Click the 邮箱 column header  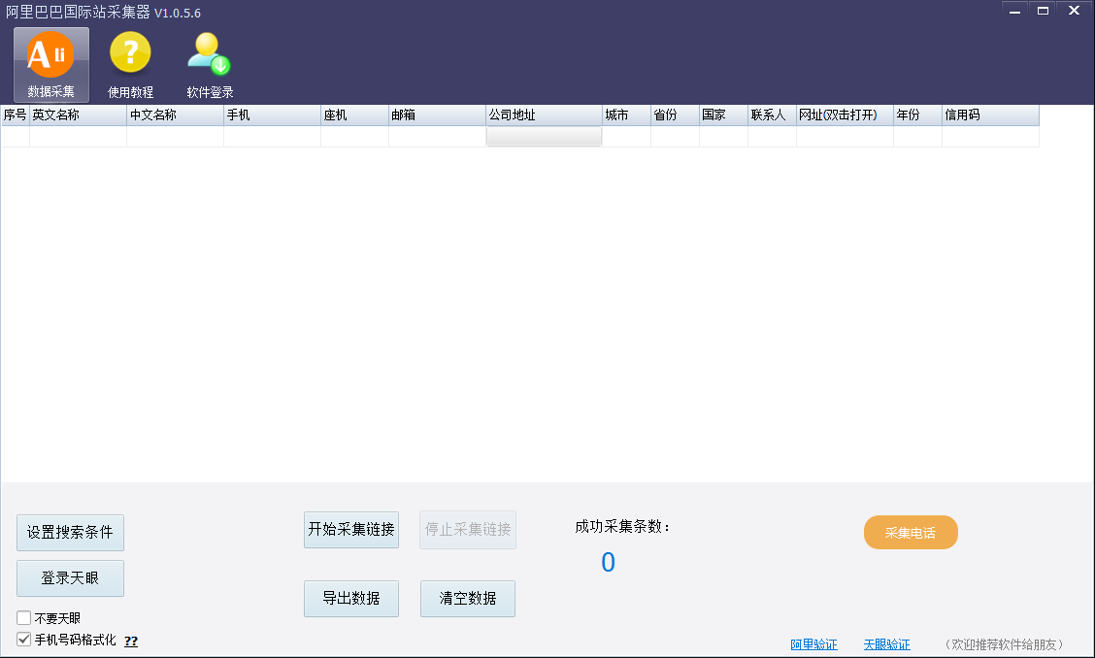click(x=437, y=115)
